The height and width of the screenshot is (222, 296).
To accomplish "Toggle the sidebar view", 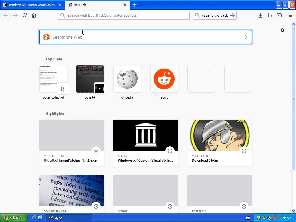I will point(279,15).
